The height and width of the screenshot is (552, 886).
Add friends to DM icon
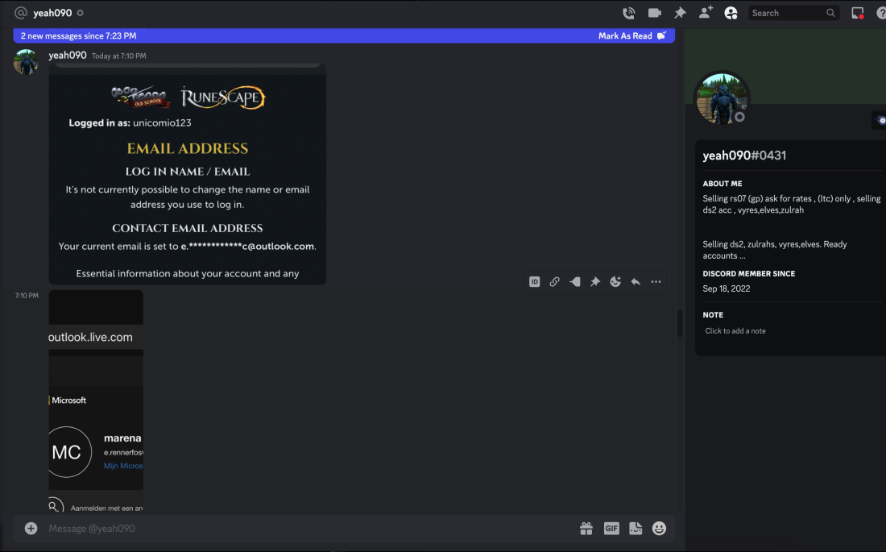tap(706, 13)
